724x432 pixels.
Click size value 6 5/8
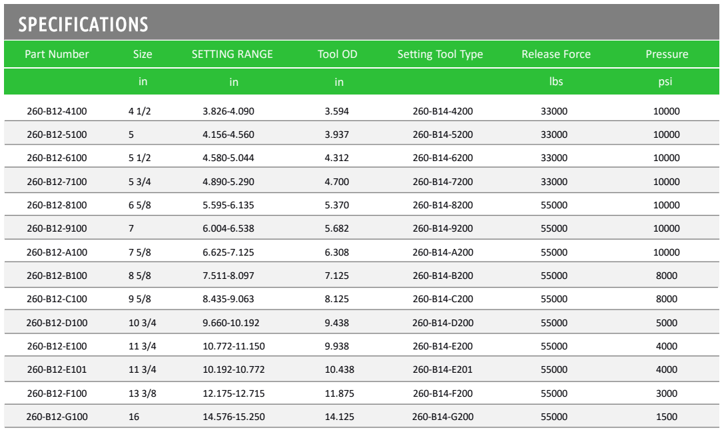pos(139,205)
